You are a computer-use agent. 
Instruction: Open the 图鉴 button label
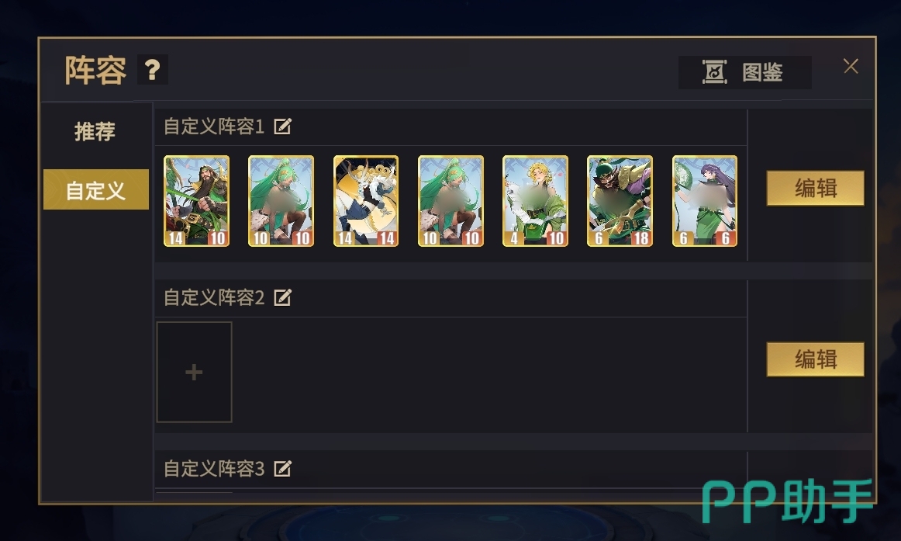[x=762, y=72]
